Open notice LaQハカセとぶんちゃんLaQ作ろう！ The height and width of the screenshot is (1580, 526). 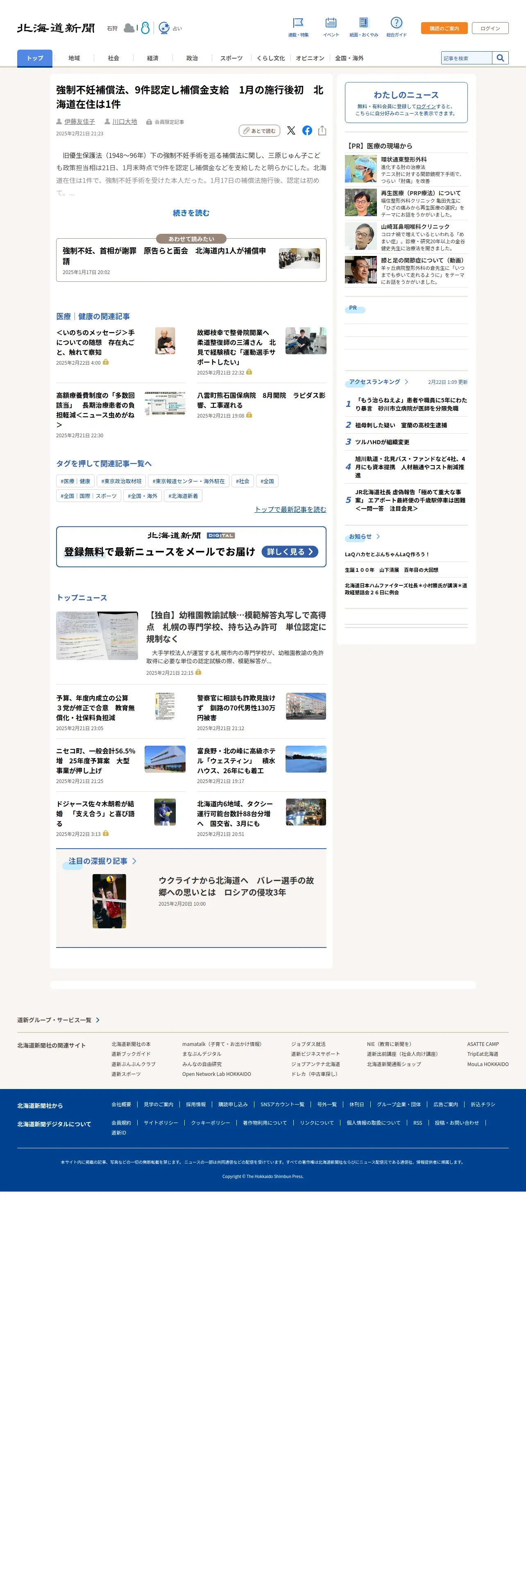click(x=387, y=554)
